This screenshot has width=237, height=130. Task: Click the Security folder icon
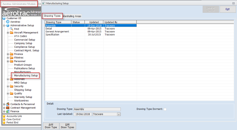(x=11, y=86)
